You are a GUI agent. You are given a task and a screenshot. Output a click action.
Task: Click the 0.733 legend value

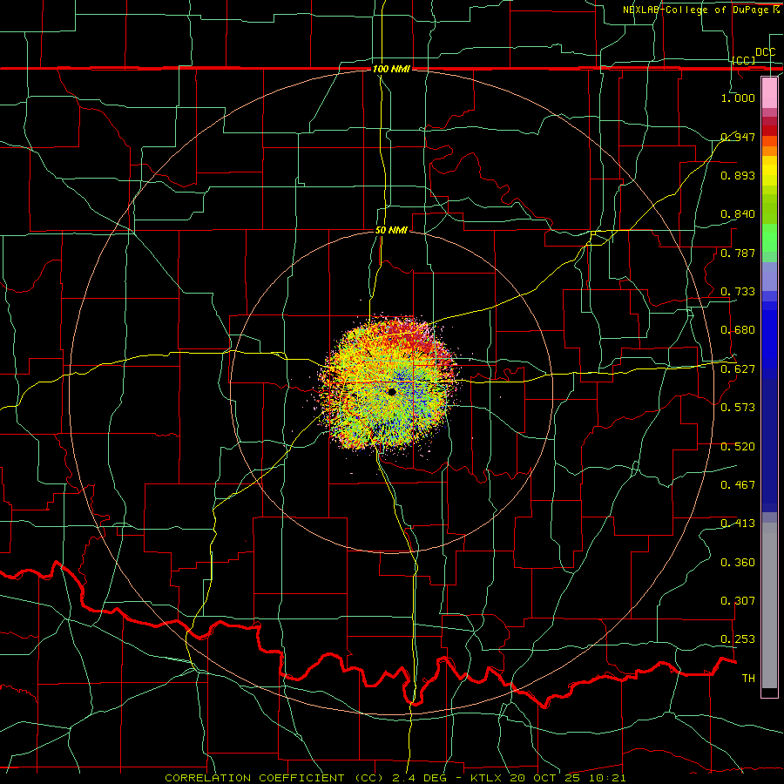(x=738, y=292)
